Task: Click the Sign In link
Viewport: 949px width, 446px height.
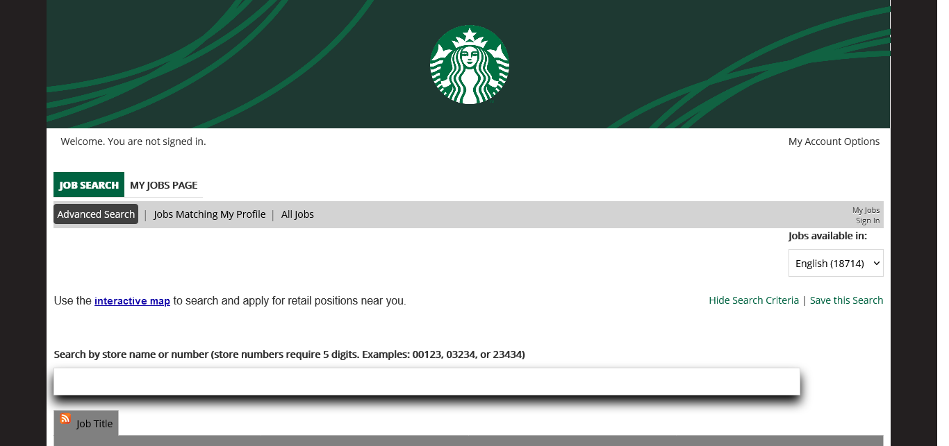Action: [868, 221]
